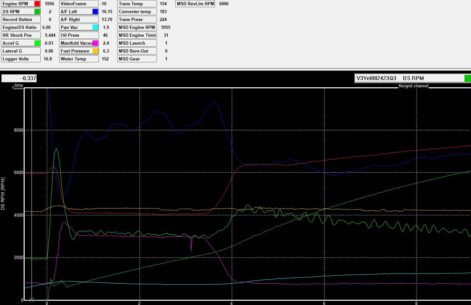Change the grid channel labeled DS RPM
Image resolution: width=471 pixels, height=305 pixels.
point(414,78)
